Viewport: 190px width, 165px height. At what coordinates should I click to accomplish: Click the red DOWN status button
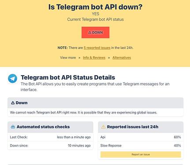coord(95,33)
